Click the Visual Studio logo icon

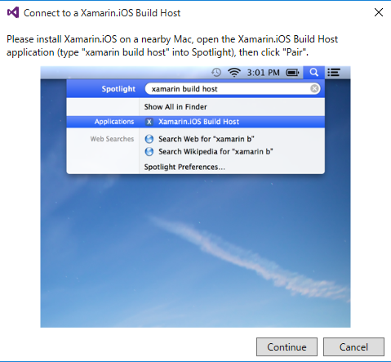pos(13,12)
